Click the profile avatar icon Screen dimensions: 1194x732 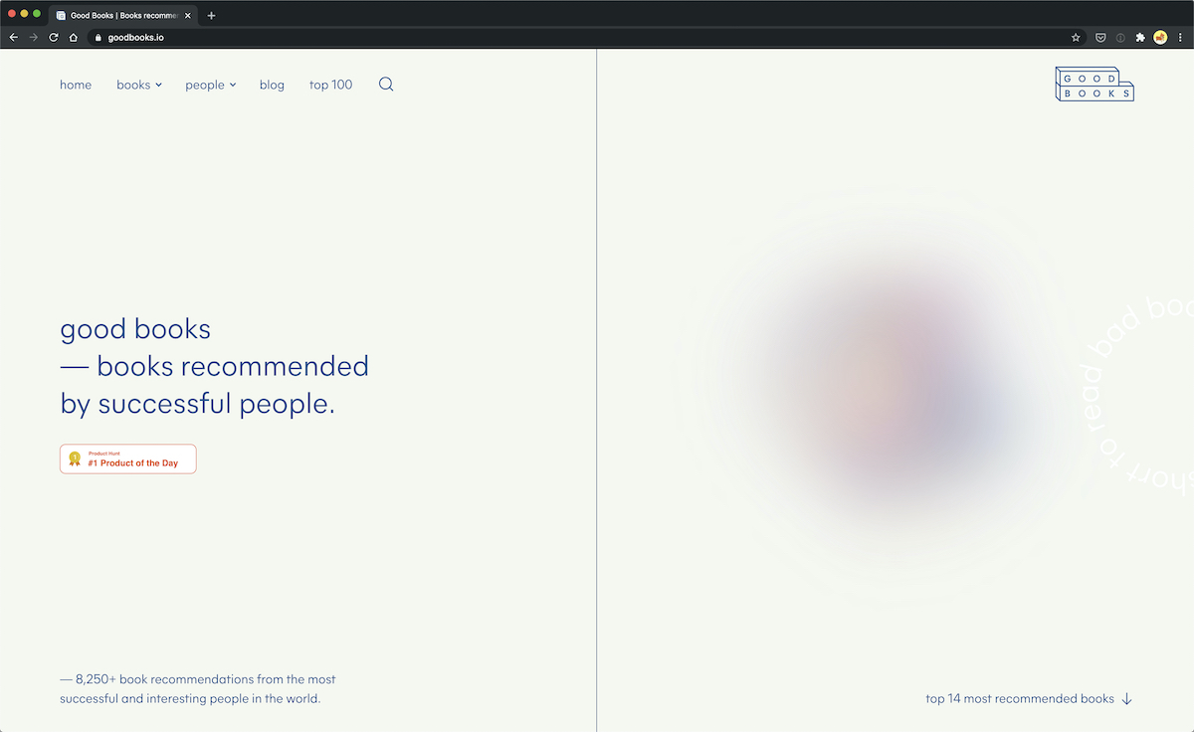pos(1160,37)
